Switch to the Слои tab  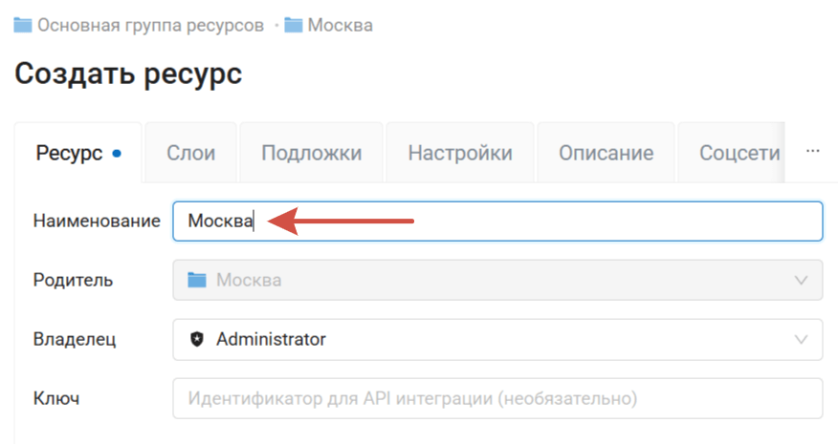click(x=190, y=153)
